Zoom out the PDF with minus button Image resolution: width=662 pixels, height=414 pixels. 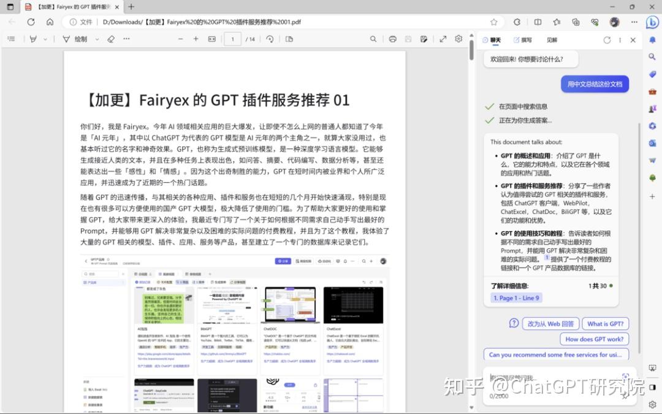coord(181,39)
